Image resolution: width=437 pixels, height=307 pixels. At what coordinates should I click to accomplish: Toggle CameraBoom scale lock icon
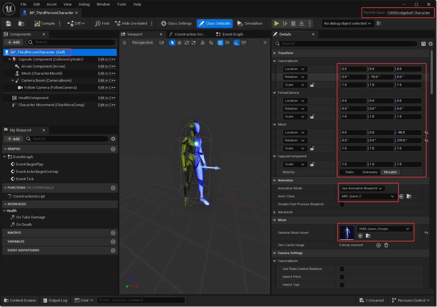pyautogui.click(x=312, y=85)
